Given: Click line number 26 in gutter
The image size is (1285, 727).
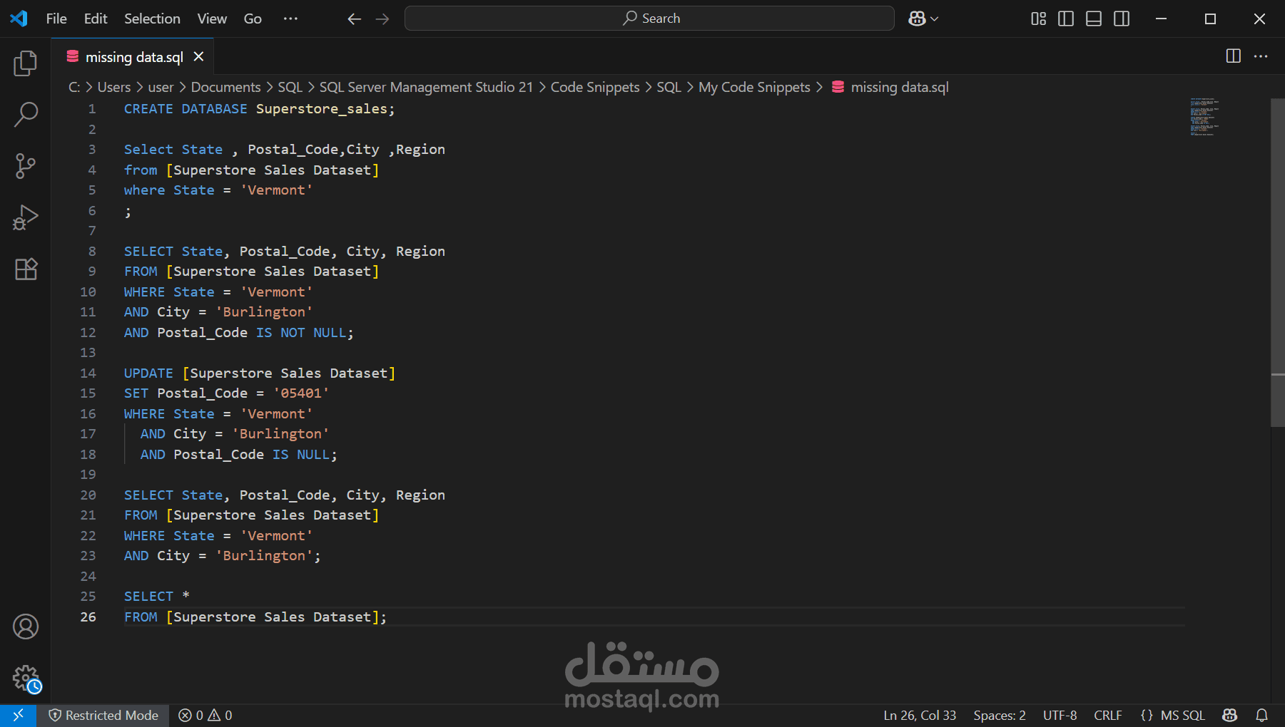Looking at the screenshot, I should (88, 617).
